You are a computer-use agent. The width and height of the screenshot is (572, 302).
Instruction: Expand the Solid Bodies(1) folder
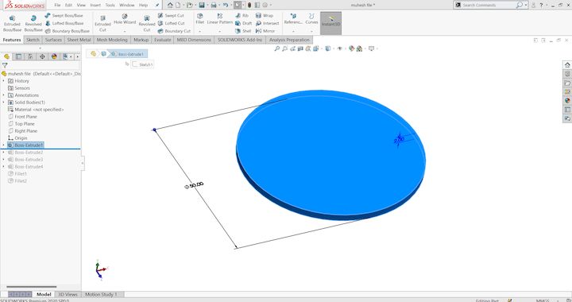click(4, 103)
